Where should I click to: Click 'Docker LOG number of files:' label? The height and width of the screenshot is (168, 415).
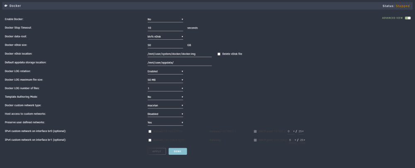click(x=22, y=89)
